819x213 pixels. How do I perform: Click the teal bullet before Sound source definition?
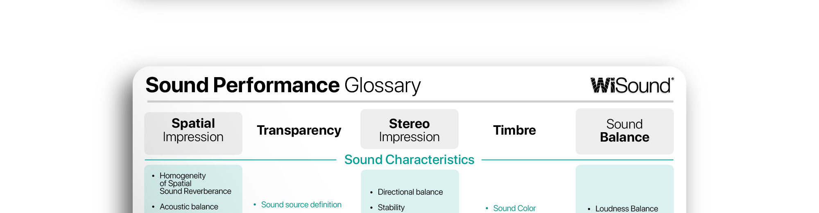click(255, 204)
